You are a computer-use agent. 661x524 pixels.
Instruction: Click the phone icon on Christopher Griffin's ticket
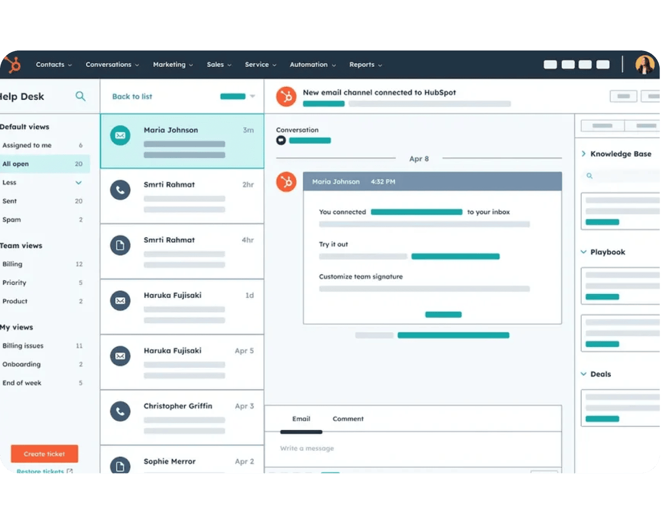(120, 411)
